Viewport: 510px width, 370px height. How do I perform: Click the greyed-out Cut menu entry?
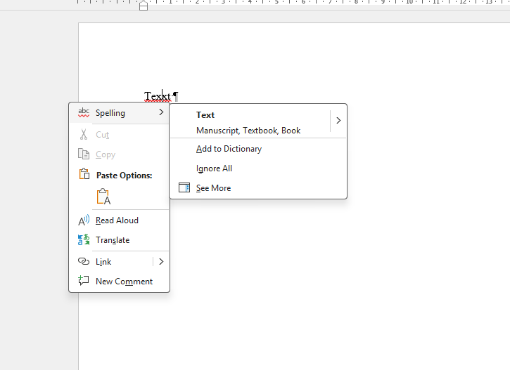(119, 134)
